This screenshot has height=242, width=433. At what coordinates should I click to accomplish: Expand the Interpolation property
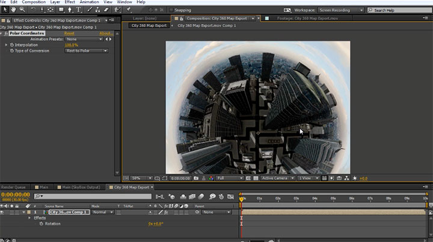[6, 45]
